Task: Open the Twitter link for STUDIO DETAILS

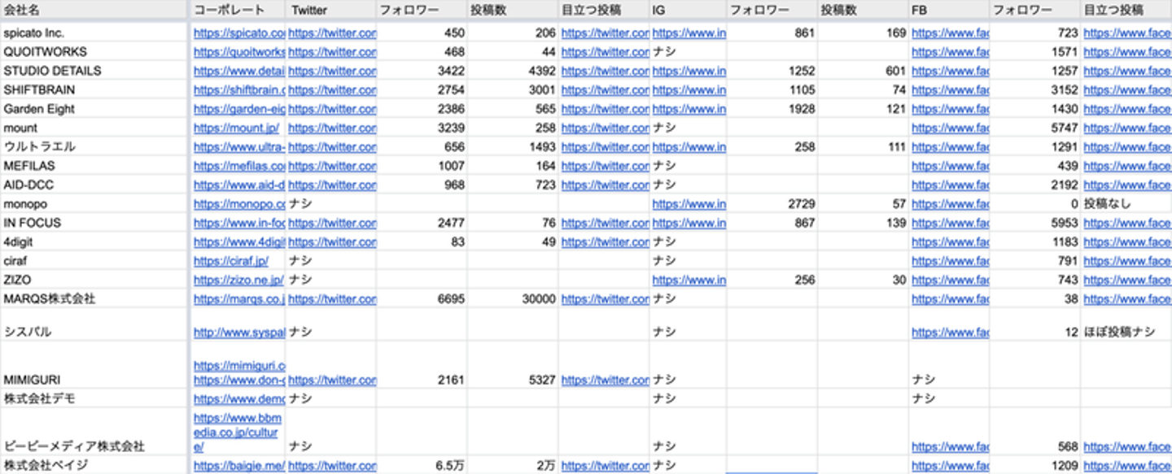Action: click(x=332, y=71)
